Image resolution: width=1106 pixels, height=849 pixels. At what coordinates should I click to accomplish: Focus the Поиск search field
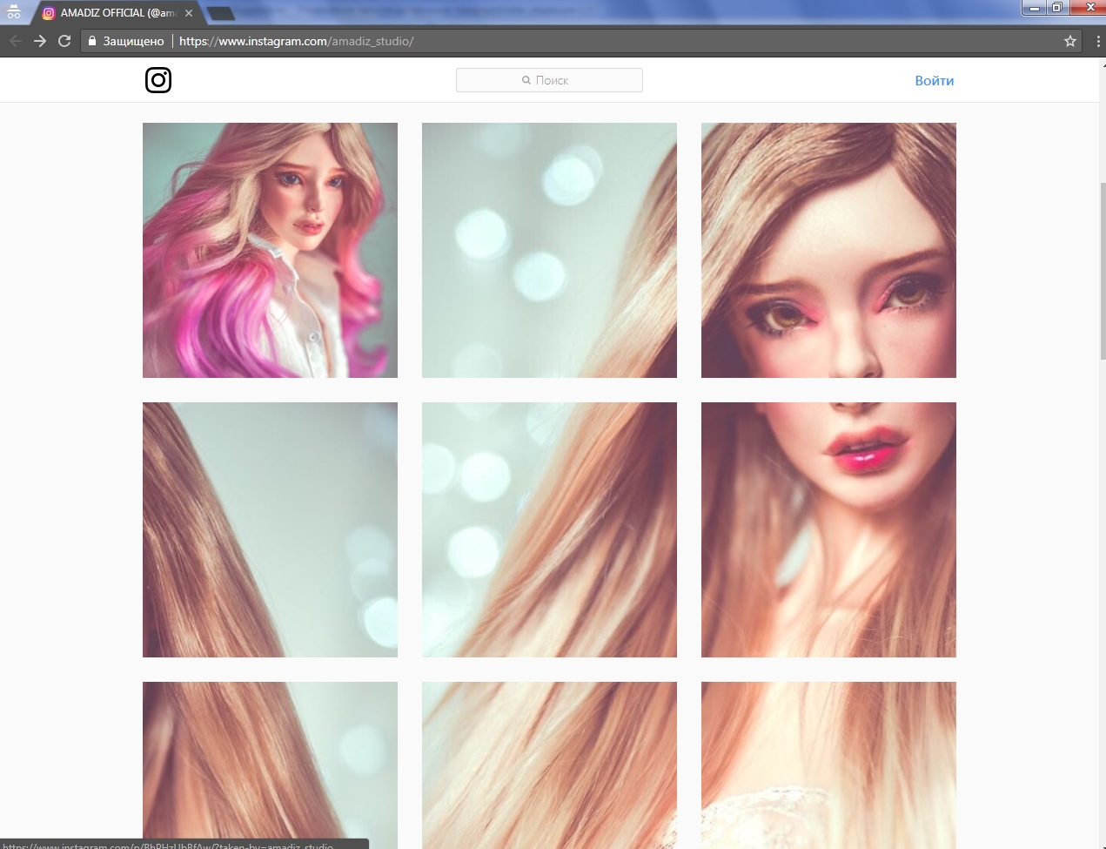point(549,80)
